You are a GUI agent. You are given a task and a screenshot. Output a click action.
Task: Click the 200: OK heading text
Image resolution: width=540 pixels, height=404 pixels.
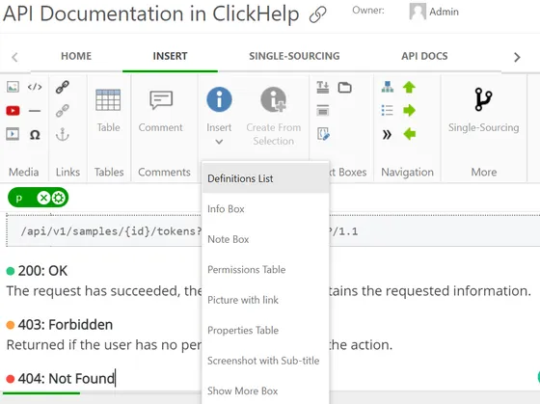(x=42, y=271)
